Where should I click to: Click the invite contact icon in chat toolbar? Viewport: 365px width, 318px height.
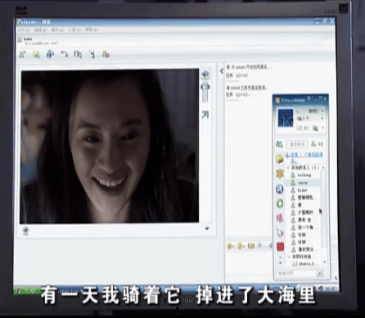tap(23, 54)
